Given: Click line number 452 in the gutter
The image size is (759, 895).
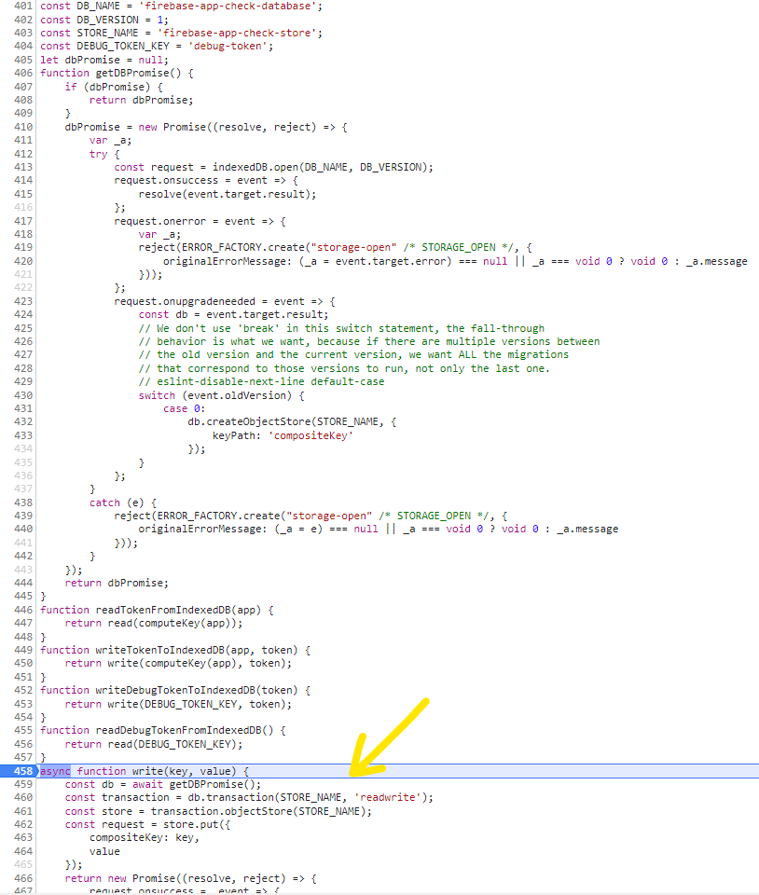Looking at the screenshot, I should (23, 691).
